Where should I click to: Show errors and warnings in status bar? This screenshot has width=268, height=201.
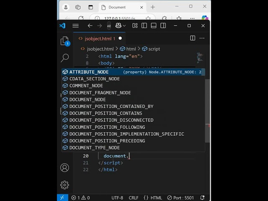(80, 198)
